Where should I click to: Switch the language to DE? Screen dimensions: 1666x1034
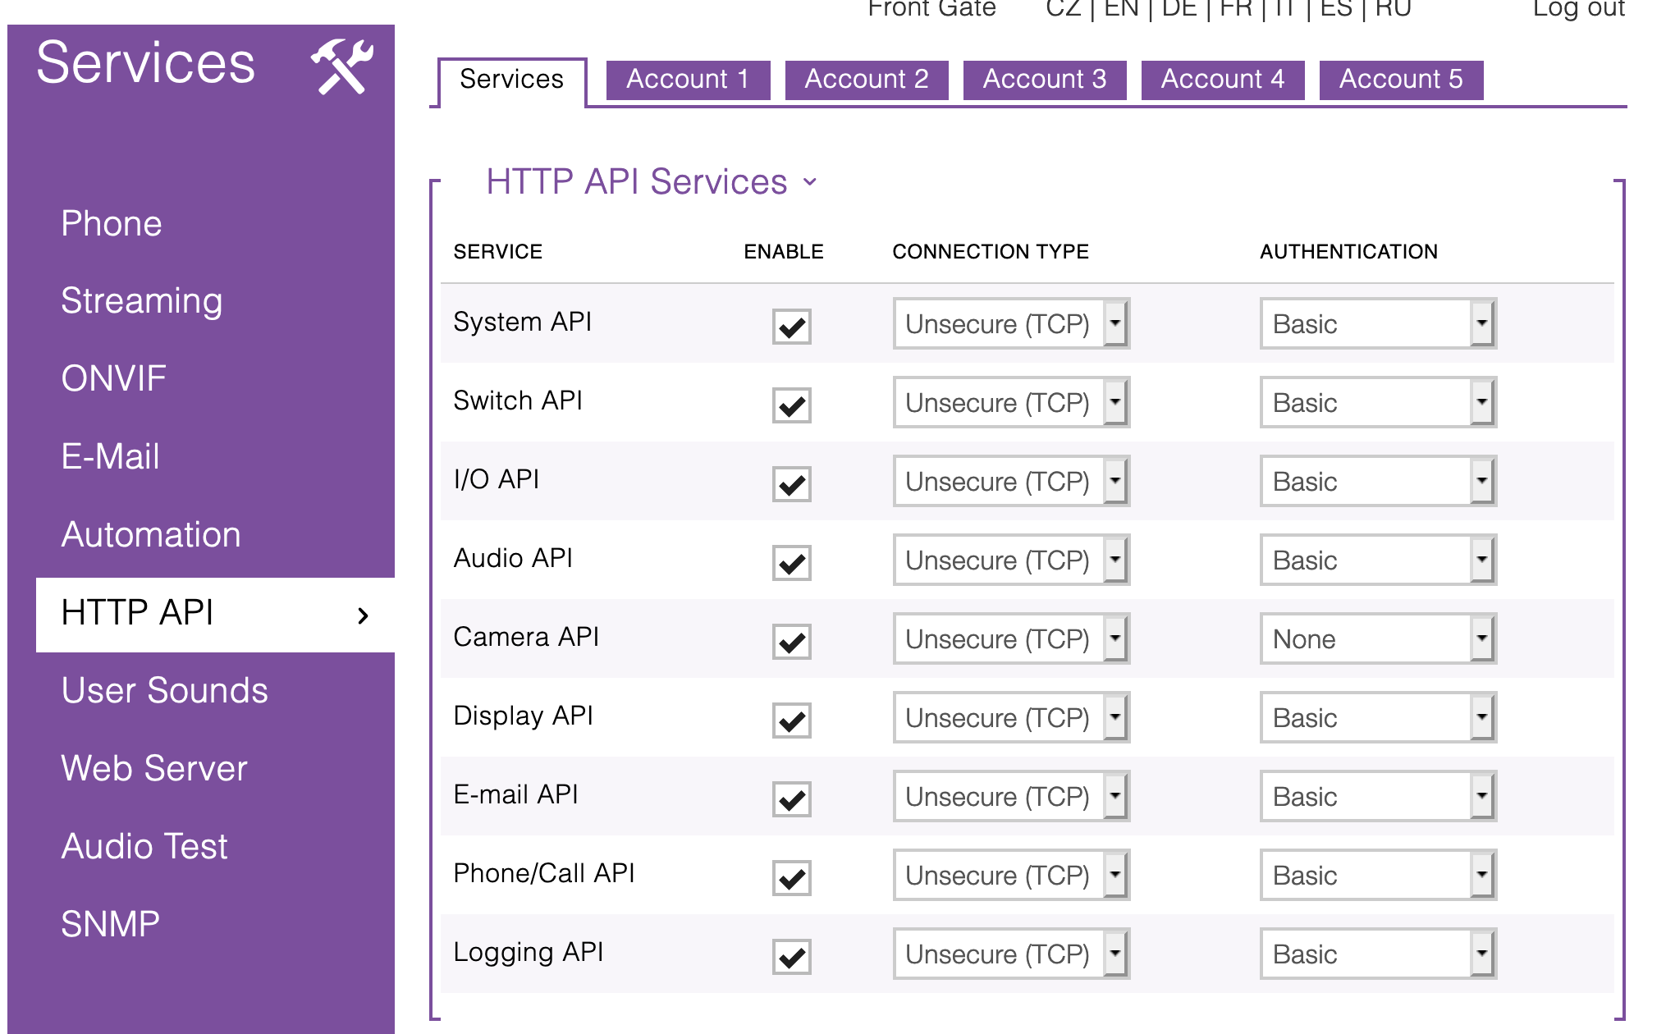pos(1179,9)
